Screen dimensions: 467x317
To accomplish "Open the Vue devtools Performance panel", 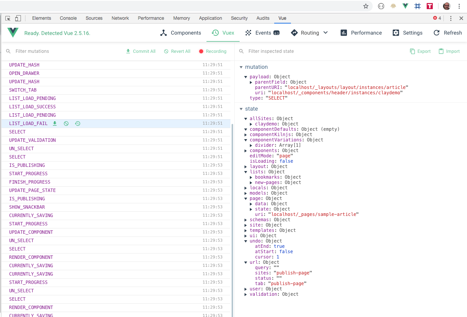I will click(x=361, y=33).
